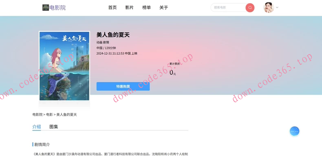Click the text 中国 / 139分钟
This screenshot has height=156, width=322.
[x=106, y=48]
